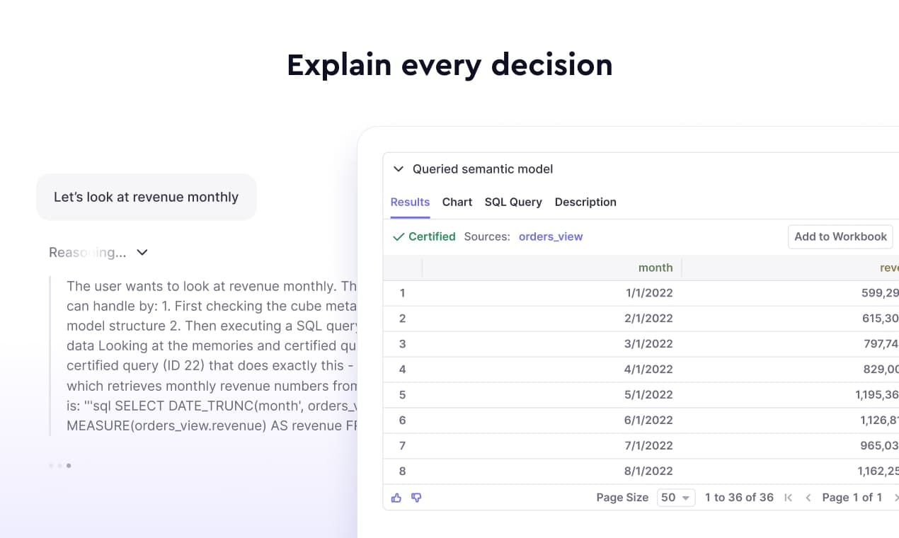Select the Description tab
The image size is (899, 538).
(x=585, y=202)
